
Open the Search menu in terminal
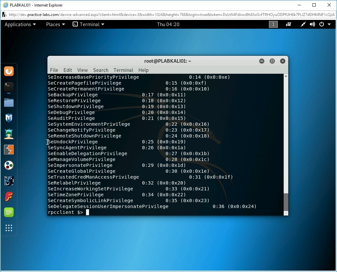(100, 70)
